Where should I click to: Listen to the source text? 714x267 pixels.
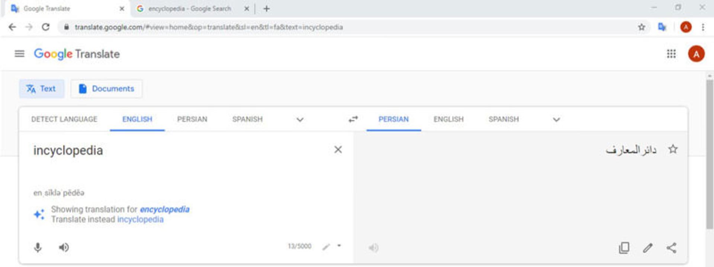pos(64,247)
